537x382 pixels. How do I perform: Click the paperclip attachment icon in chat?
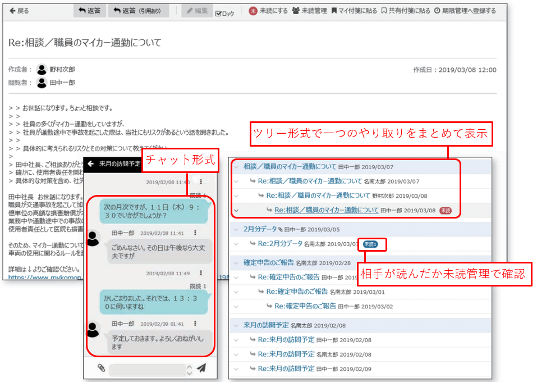click(101, 368)
